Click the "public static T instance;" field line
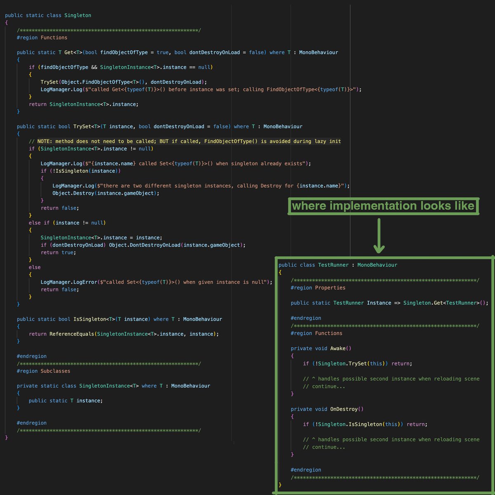The height and width of the screenshot is (495, 495). (66, 401)
